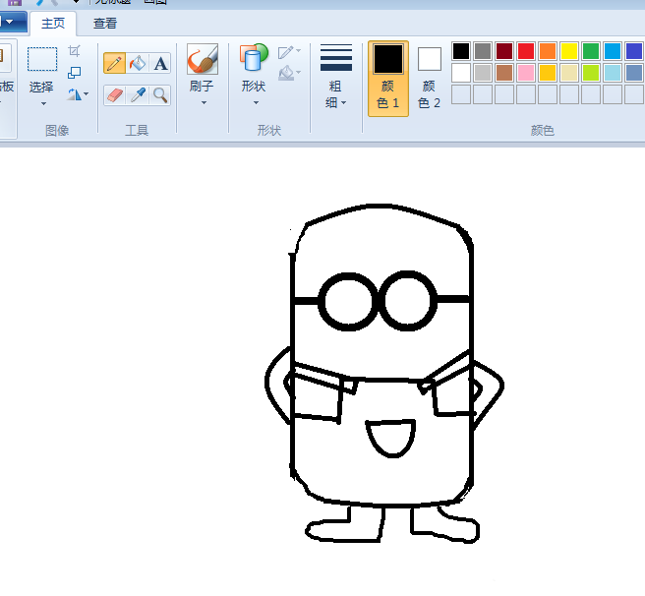Pick the light turquoise color swatch

613,73
